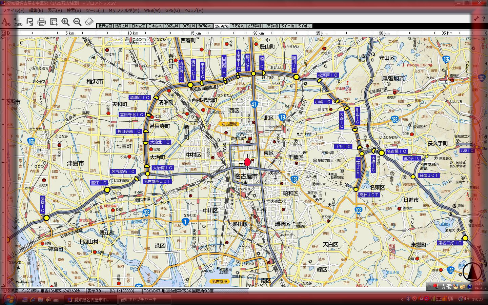The width and height of the screenshot is (488, 305).
Task: Switch to 世界全図 scale tab
Action: pyautogui.click(x=105, y=26)
